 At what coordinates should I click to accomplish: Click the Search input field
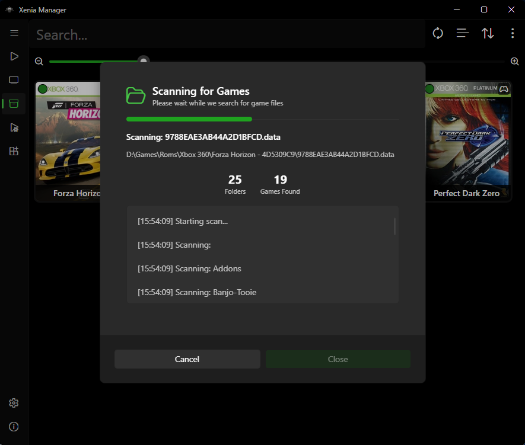227,34
